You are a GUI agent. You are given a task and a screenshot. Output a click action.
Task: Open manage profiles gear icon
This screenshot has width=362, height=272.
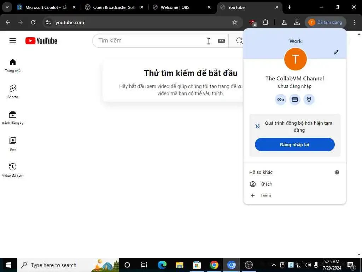click(x=337, y=172)
